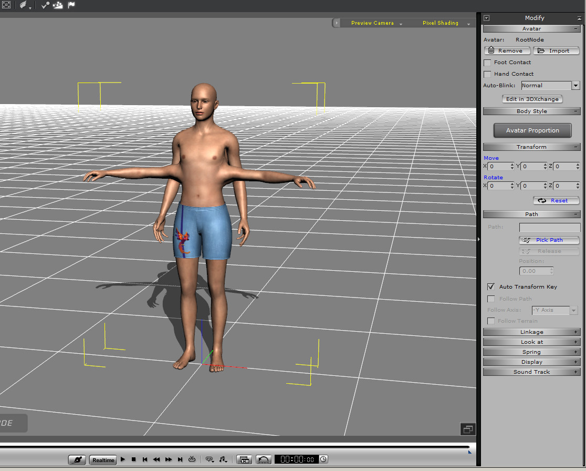Open the Auto-Blink dropdown

[x=575, y=86]
